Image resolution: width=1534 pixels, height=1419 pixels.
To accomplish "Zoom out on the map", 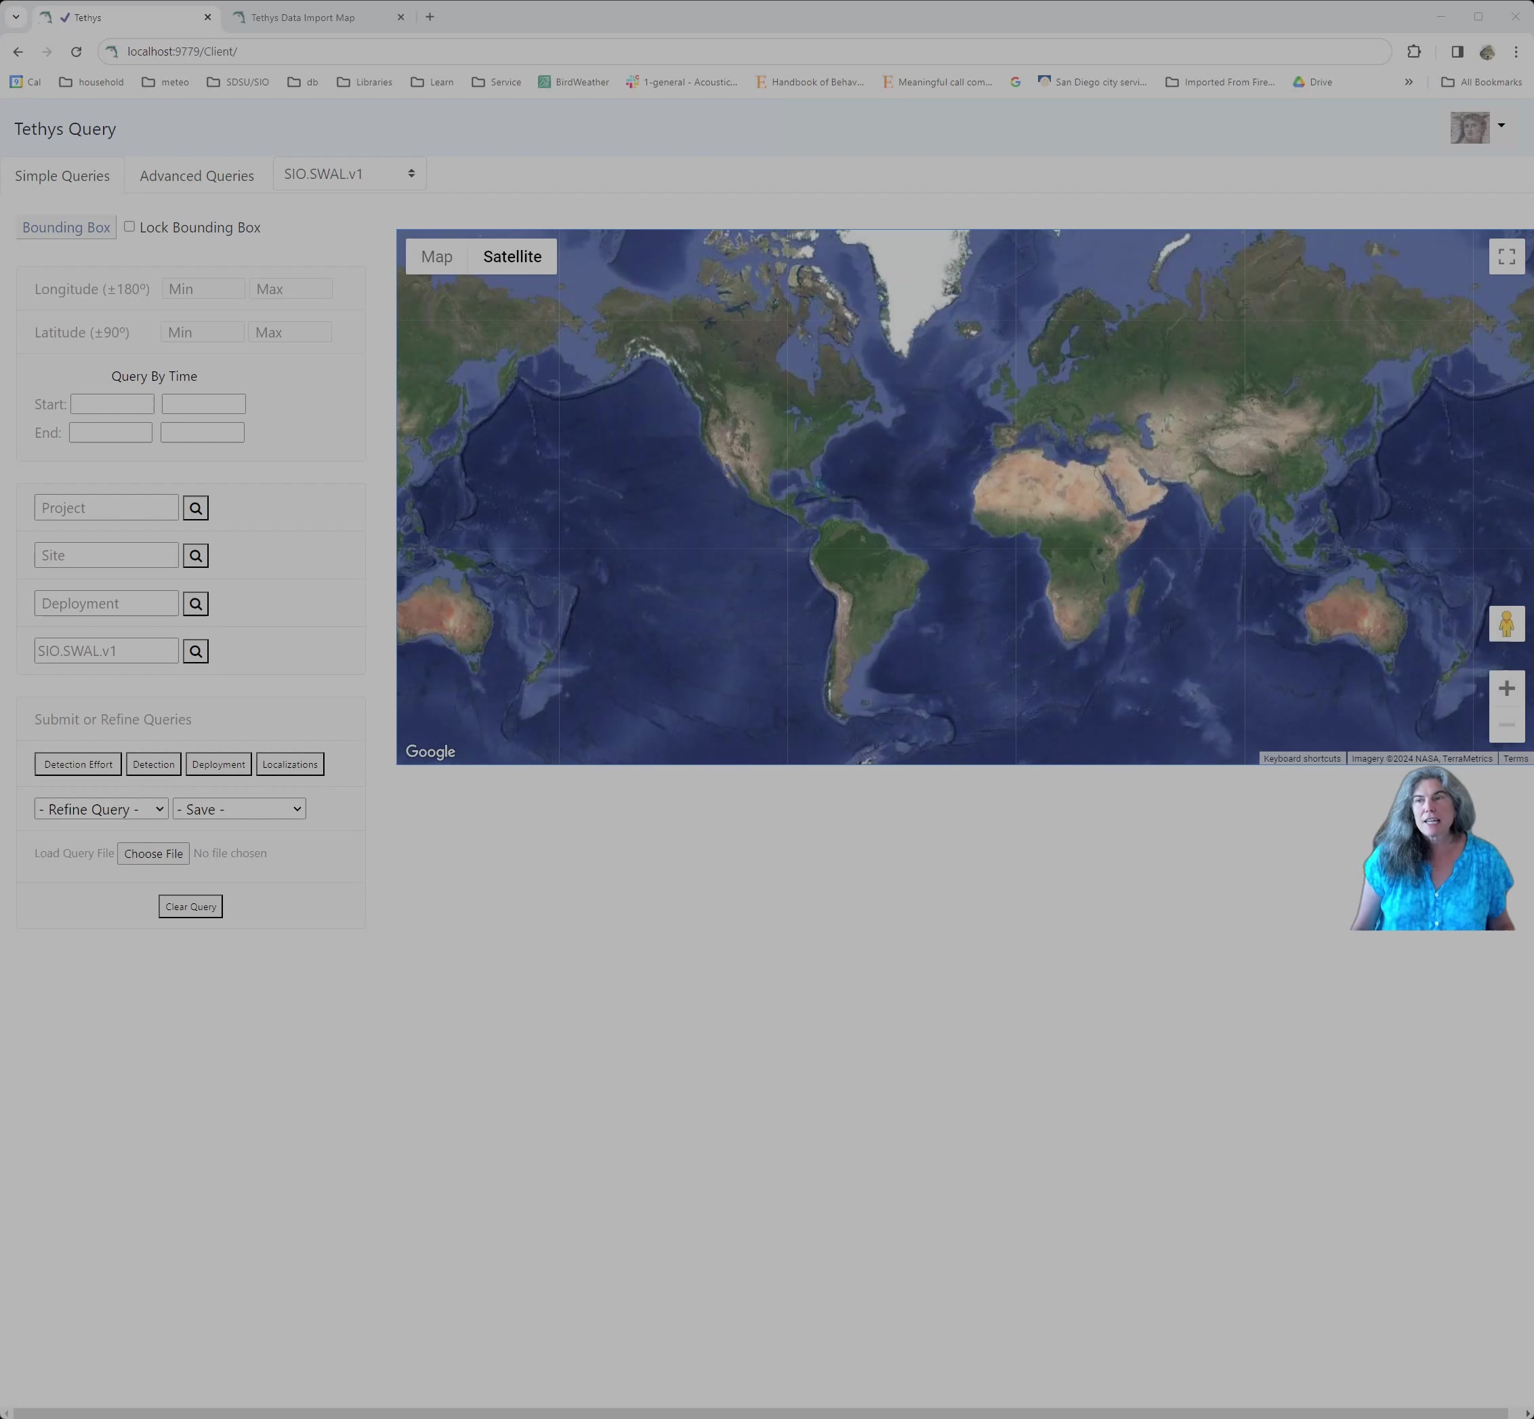I will [1506, 724].
